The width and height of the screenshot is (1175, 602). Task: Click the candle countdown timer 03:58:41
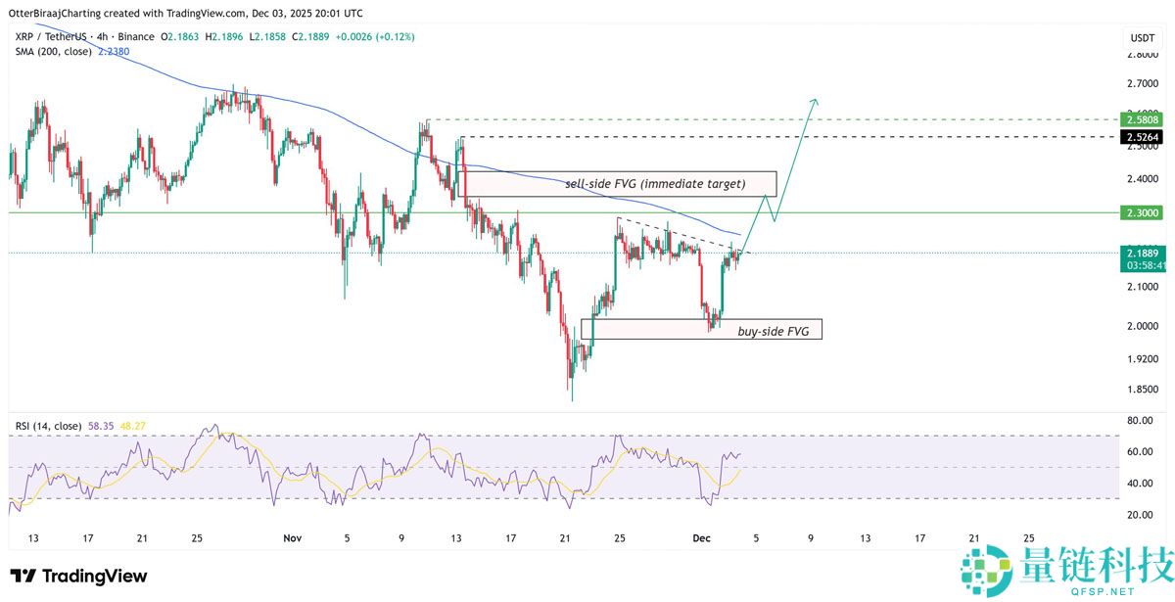[1142, 265]
